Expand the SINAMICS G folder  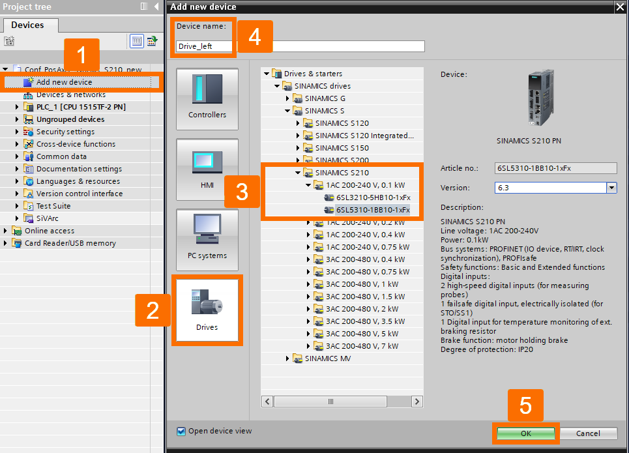click(287, 98)
